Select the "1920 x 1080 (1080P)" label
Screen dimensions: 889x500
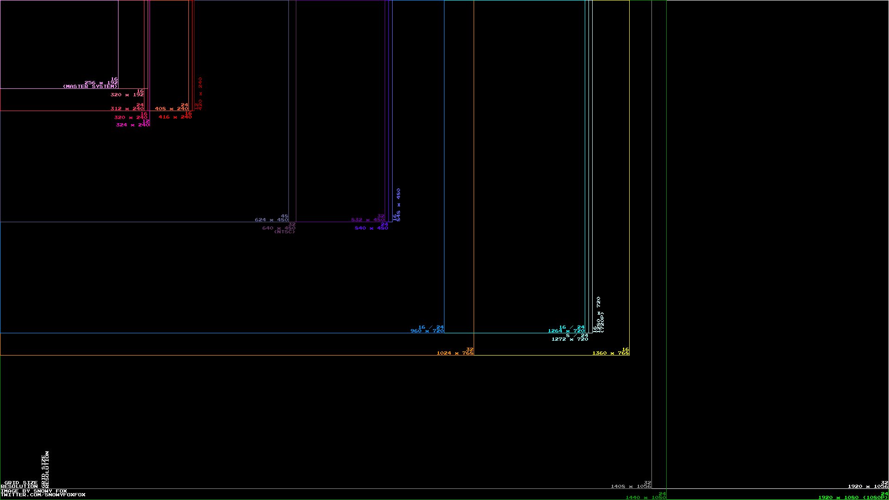coord(853,498)
